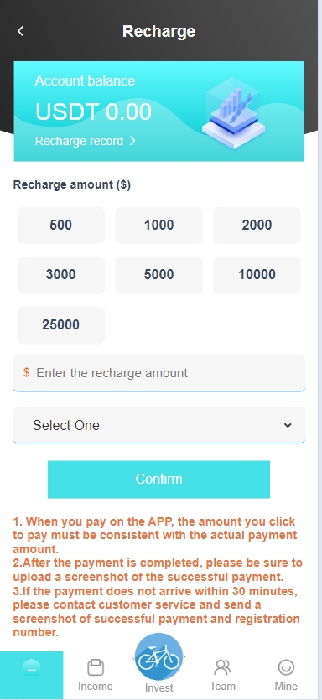Open the home icon in bottom bar

(31, 668)
